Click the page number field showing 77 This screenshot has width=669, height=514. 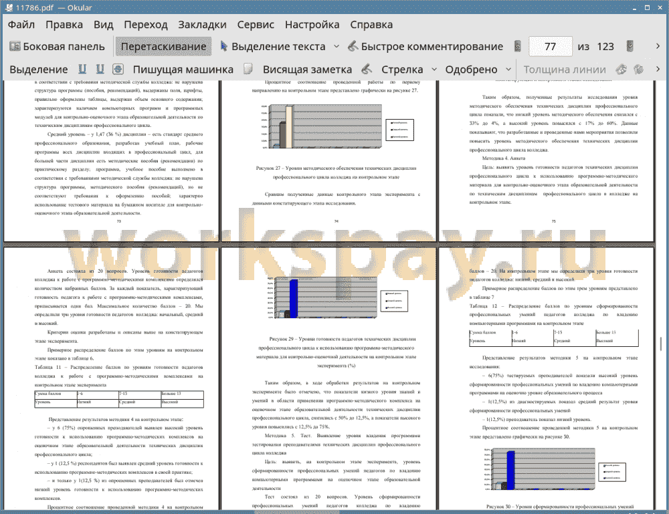[x=551, y=47]
